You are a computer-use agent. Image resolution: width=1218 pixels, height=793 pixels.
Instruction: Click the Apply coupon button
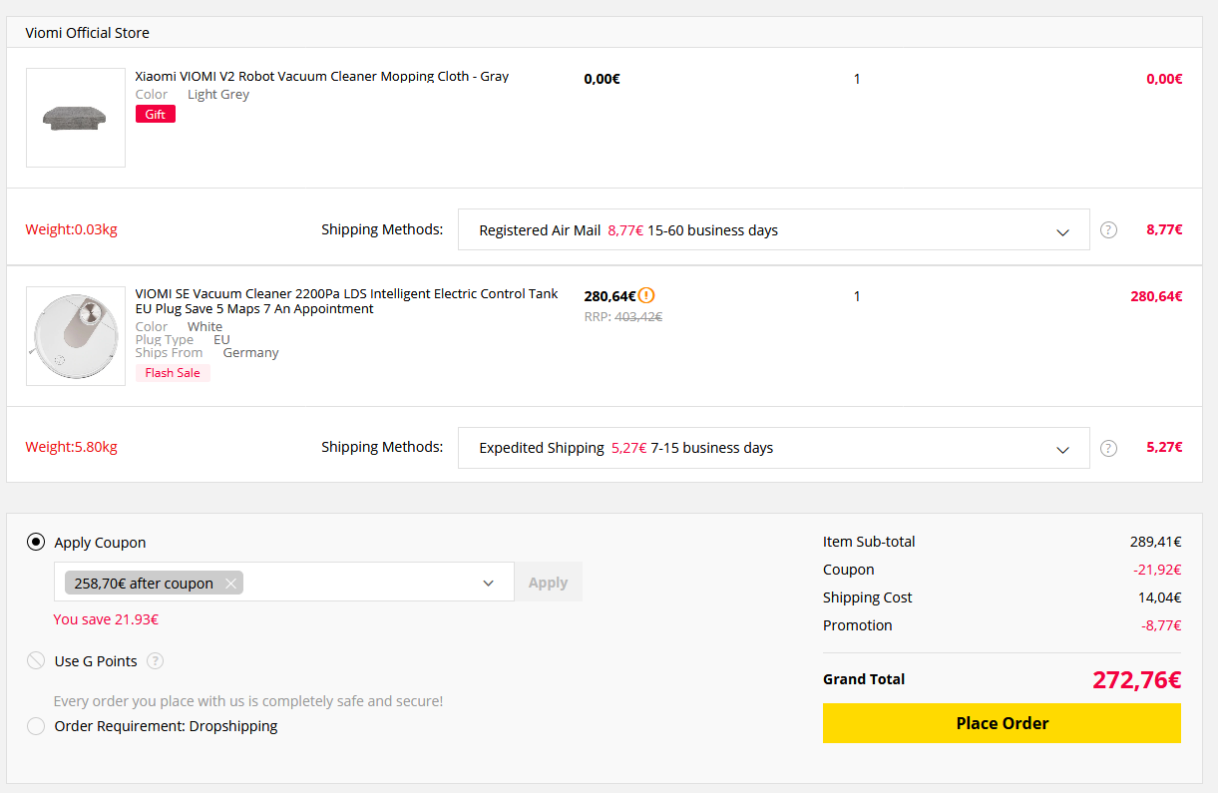[x=548, y=583]
